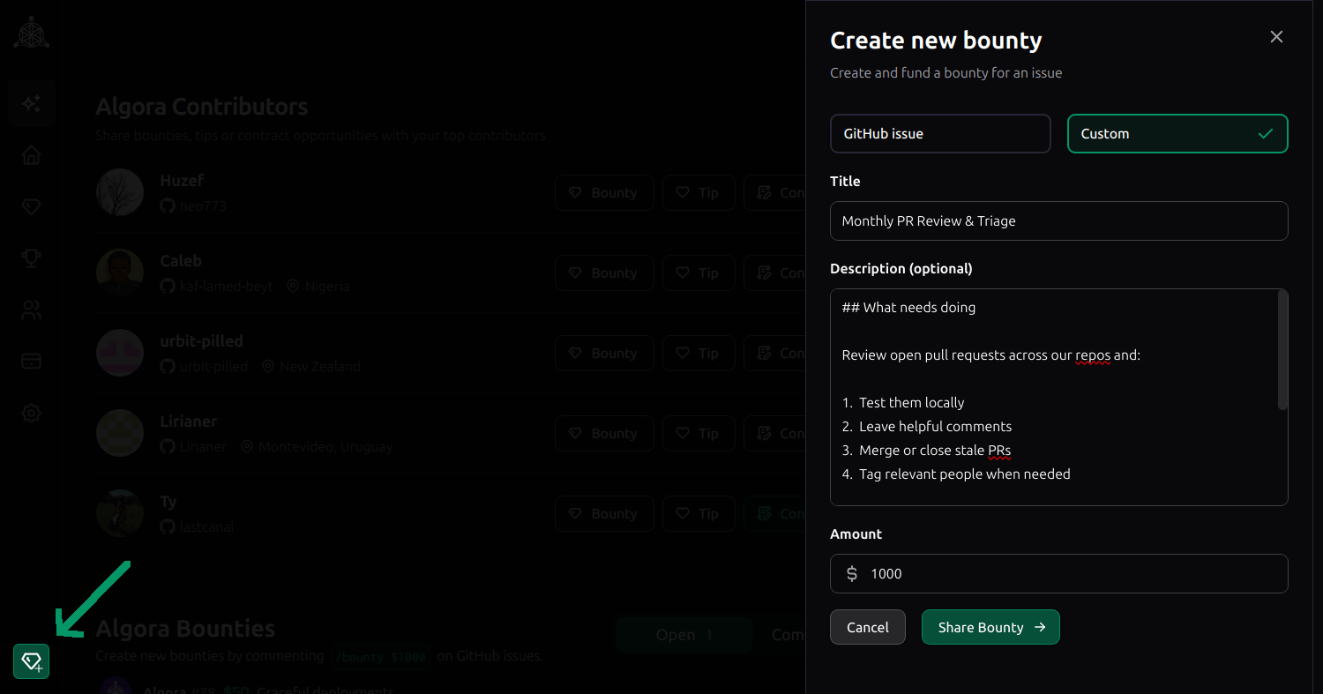Click Bounty button for Huzef
This screenshot has height=694, width=1323.
[604, 192]
